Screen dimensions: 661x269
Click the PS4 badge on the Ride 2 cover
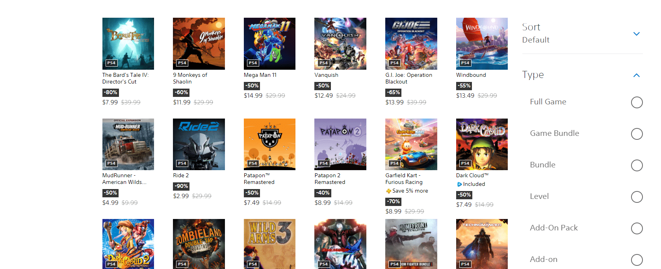pyautogui.click(x=182, y=163)
